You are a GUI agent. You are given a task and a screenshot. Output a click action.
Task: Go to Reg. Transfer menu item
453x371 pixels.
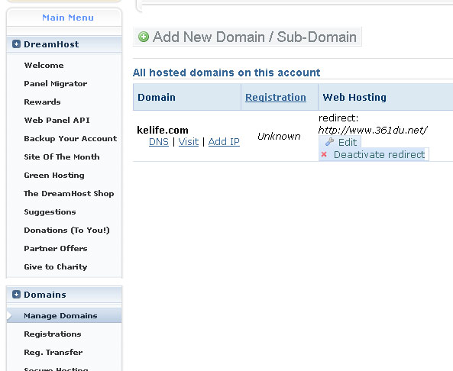click(53, 352)
